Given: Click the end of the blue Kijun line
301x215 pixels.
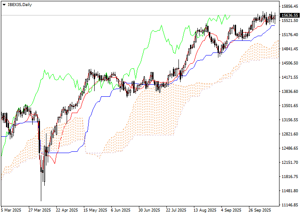Looking at the screenshot, I should [x=274, y=25].
